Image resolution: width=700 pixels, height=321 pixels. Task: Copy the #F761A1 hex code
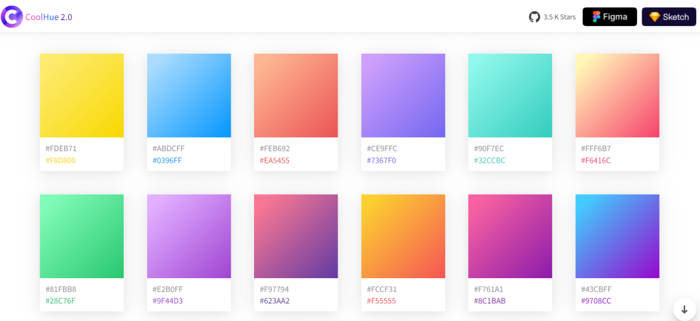click(489, 289)
